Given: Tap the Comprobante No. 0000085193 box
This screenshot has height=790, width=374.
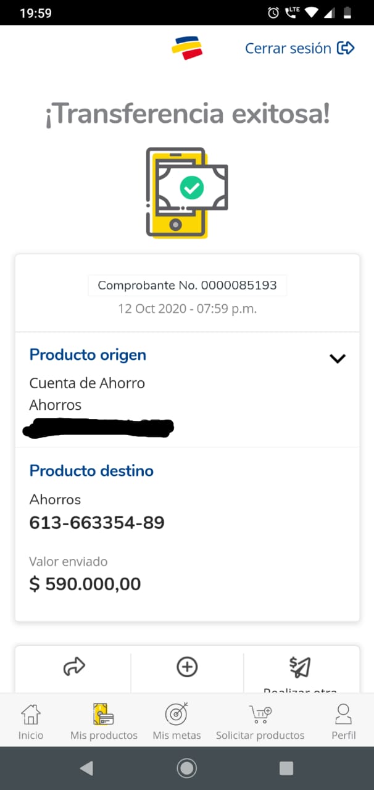Looking at the screenshot, I should point(187,286).
